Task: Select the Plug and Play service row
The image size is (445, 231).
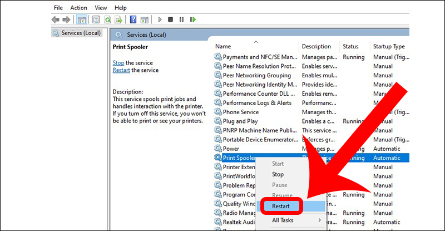Action: pos(311,121)
